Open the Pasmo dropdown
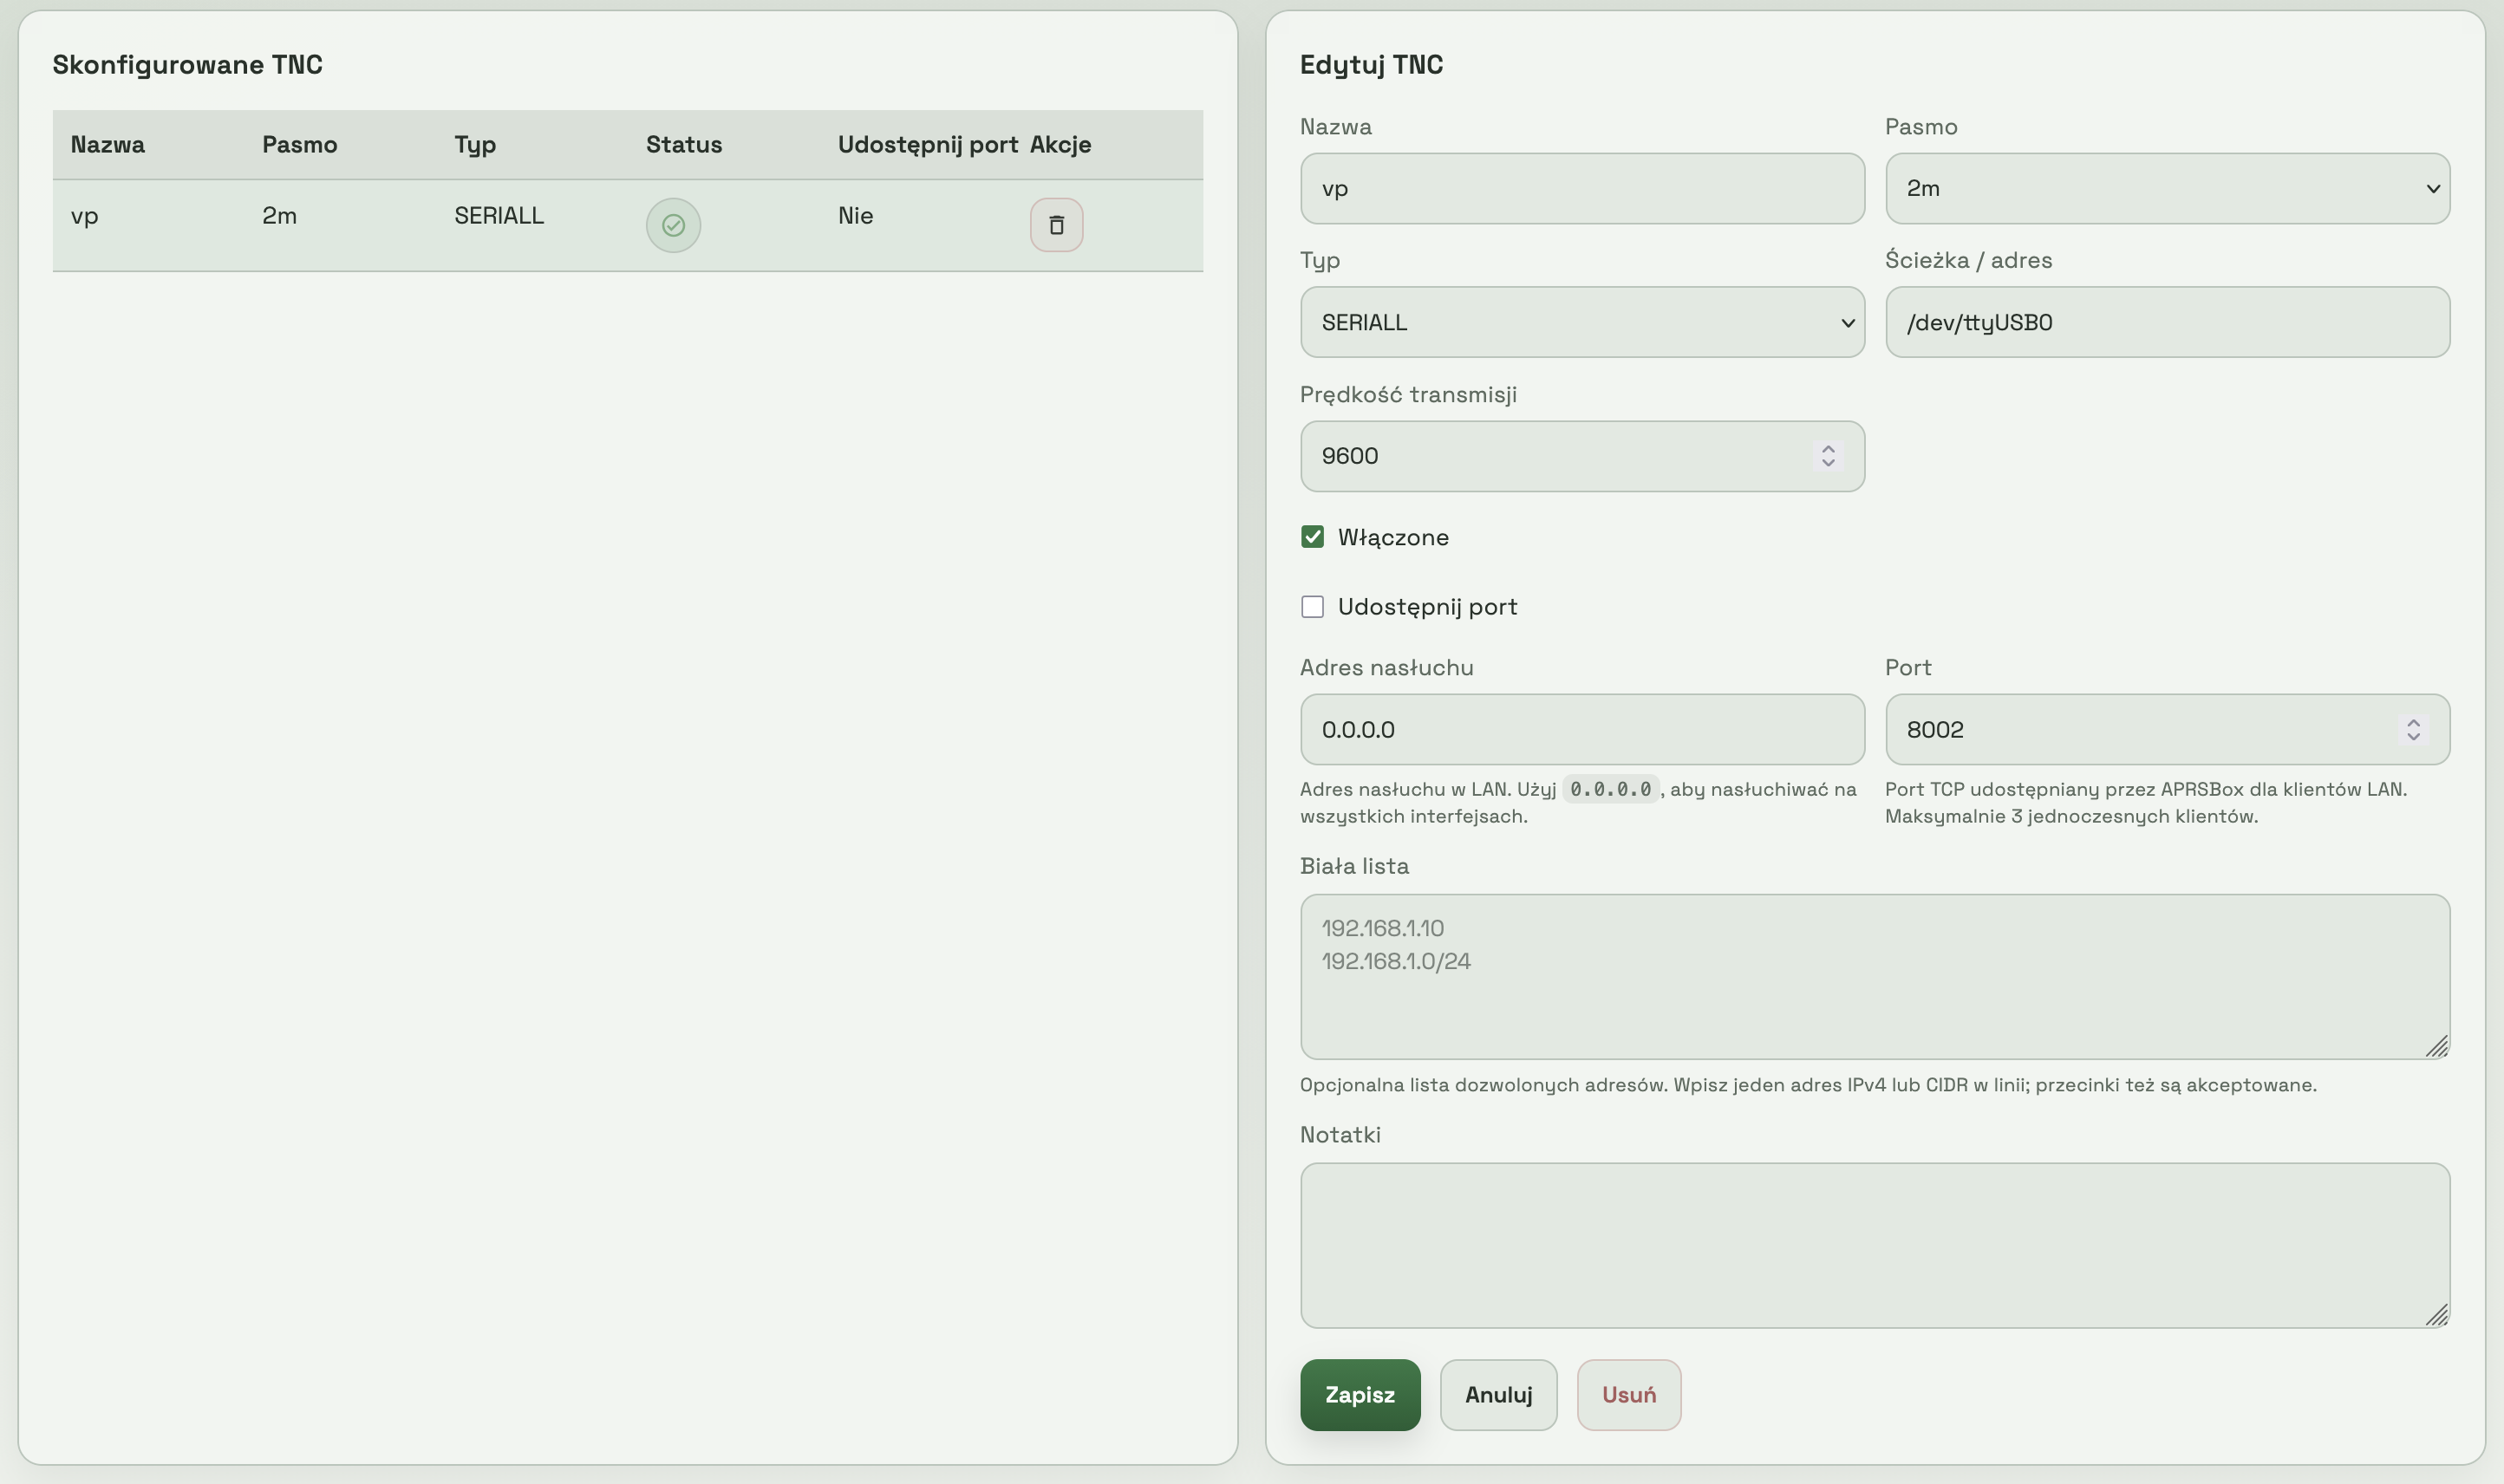Screen dimensions: 2504x1484 (x=2166, y=188)
